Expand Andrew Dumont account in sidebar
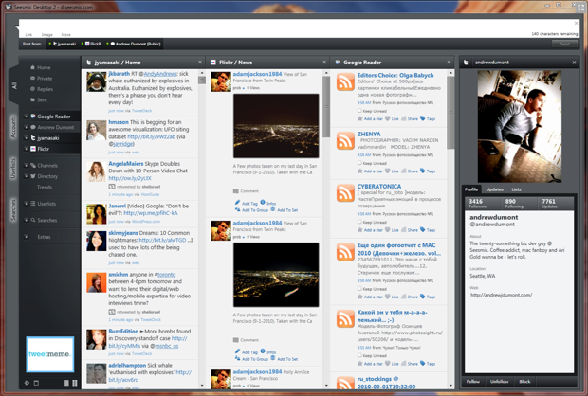This screenshot has height=396, width=588. (26, 127)
